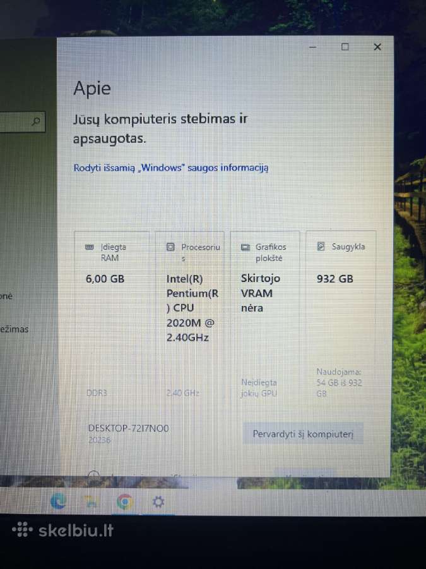Viewport: 426px width, 569px height.
Task: Open Microsoft Edge from the taskbar
Action: click(58, 501)
